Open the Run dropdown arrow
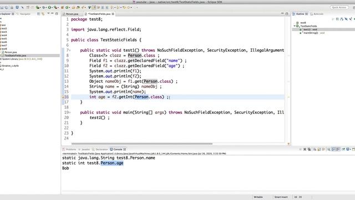The image size is (355, 200). click(52, 7)
